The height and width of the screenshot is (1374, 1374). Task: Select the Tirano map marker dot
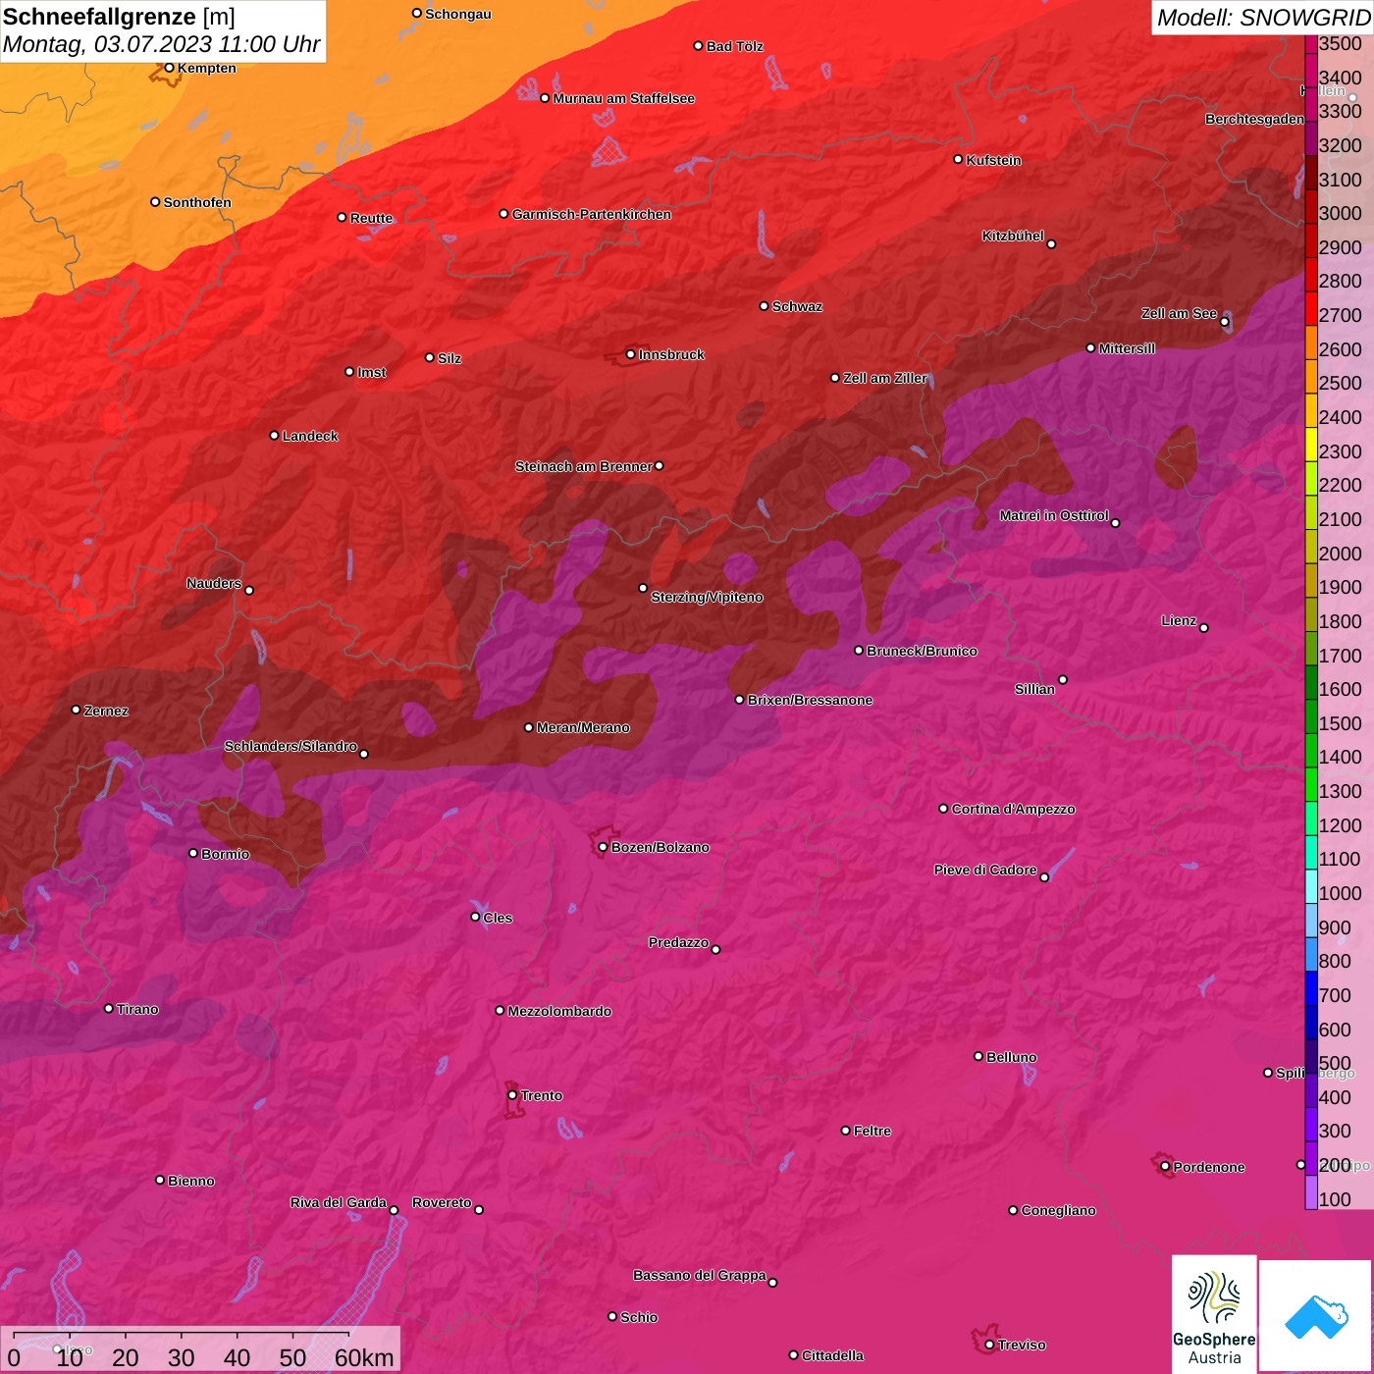pyautogui.click(x=109, y=1009)
